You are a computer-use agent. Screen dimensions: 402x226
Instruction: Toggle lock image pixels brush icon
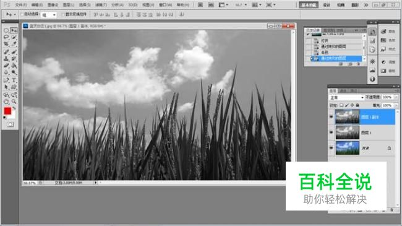pyautogui.click(x=347, y=105)
